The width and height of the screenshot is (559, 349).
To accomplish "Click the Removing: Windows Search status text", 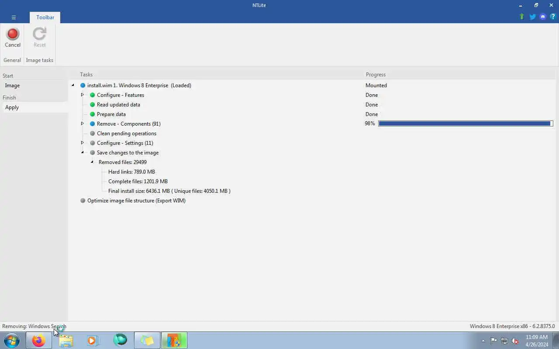I will click(x=34, y=326).
